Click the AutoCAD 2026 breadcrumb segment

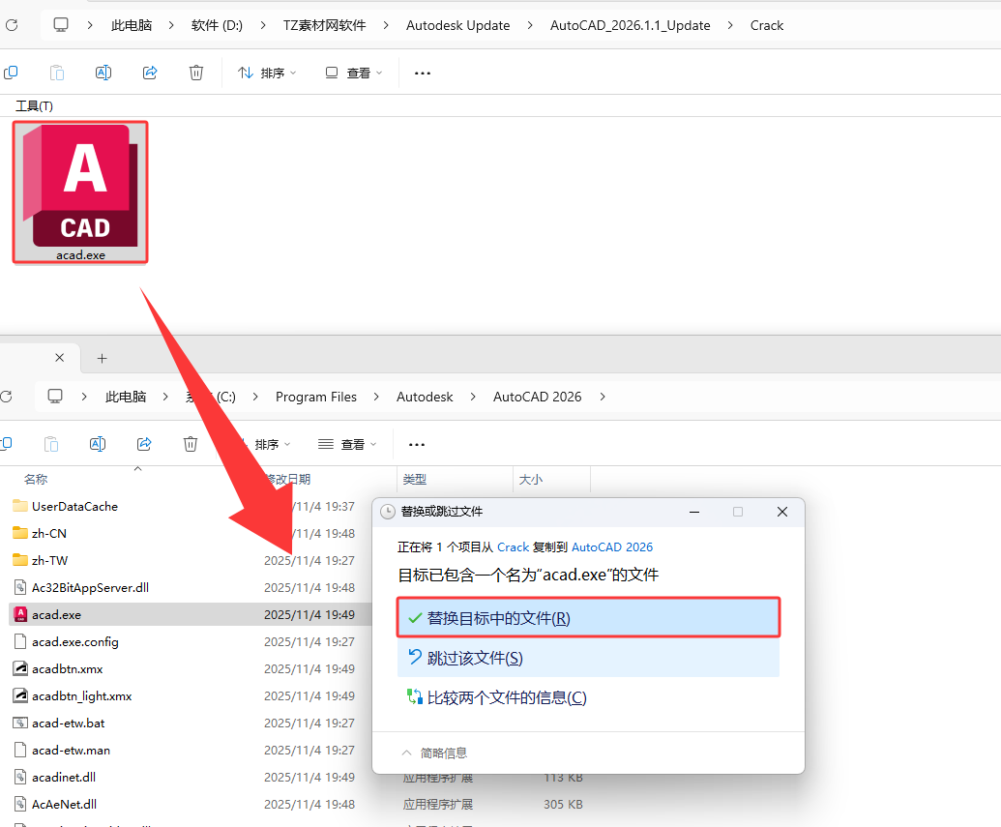click(x=537, y=397)
